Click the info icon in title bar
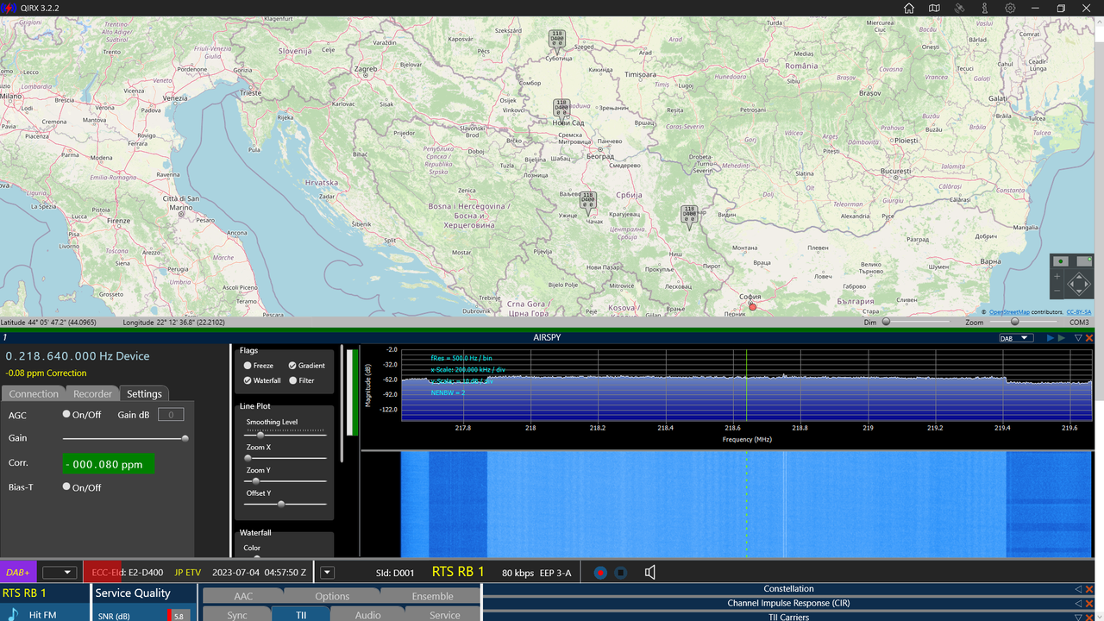This screenshot has width=1104, height=621. point(984,8)
